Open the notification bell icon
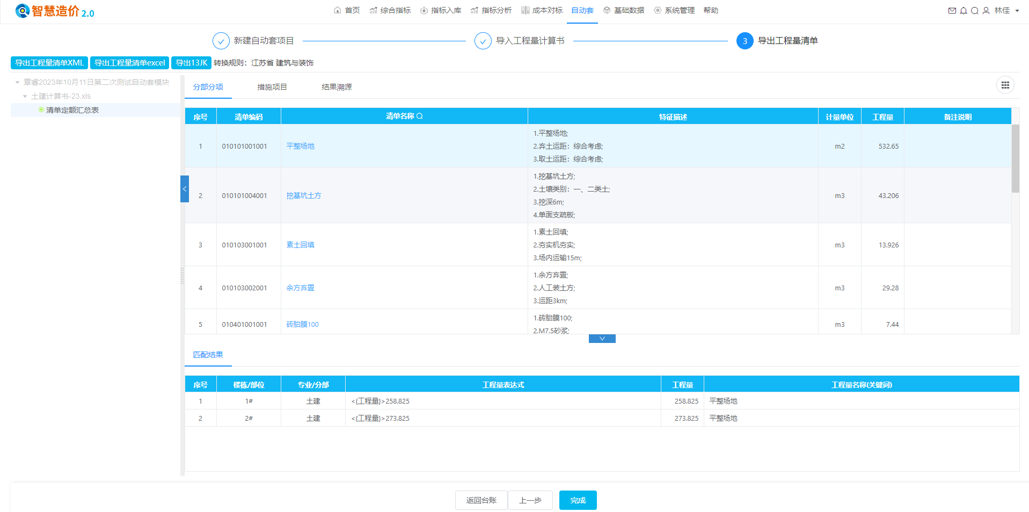1029x512 pixels. point(963,10)
